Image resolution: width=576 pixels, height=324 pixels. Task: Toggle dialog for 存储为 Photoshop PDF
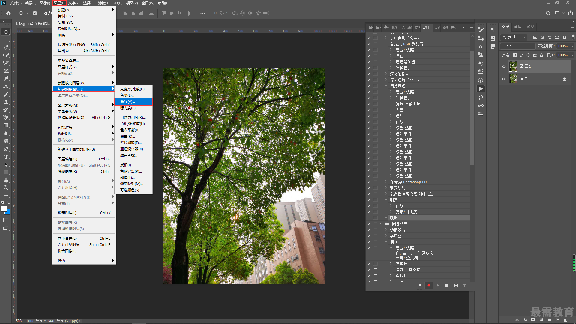(x=375, y=182)
